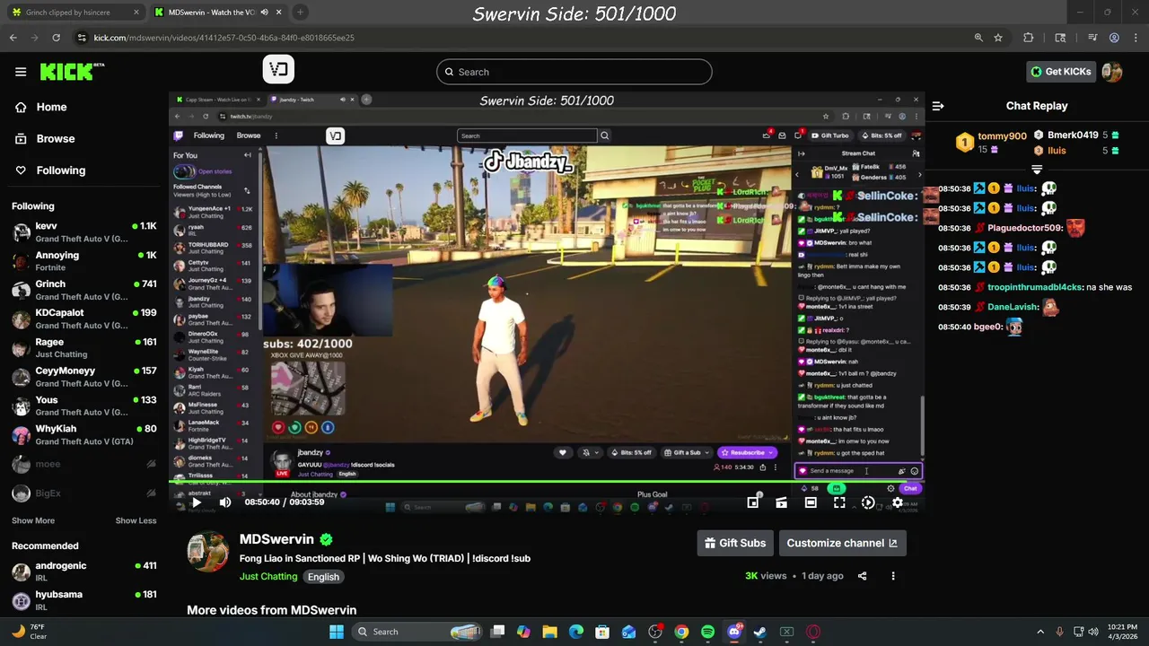Toggle fullscreen on the video player
This screenshot has height=646, width=1149.
pos(839,502)
